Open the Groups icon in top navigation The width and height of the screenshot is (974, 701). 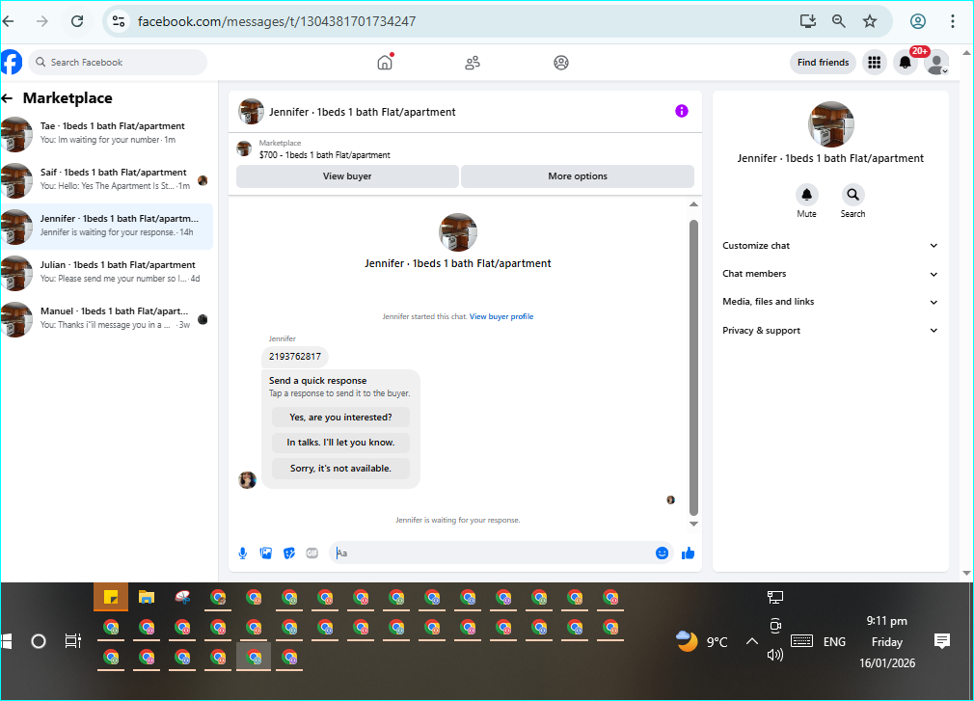click(561, 63)
